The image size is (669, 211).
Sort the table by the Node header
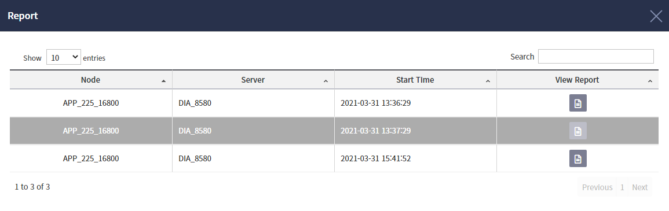(x=91, y=80)
